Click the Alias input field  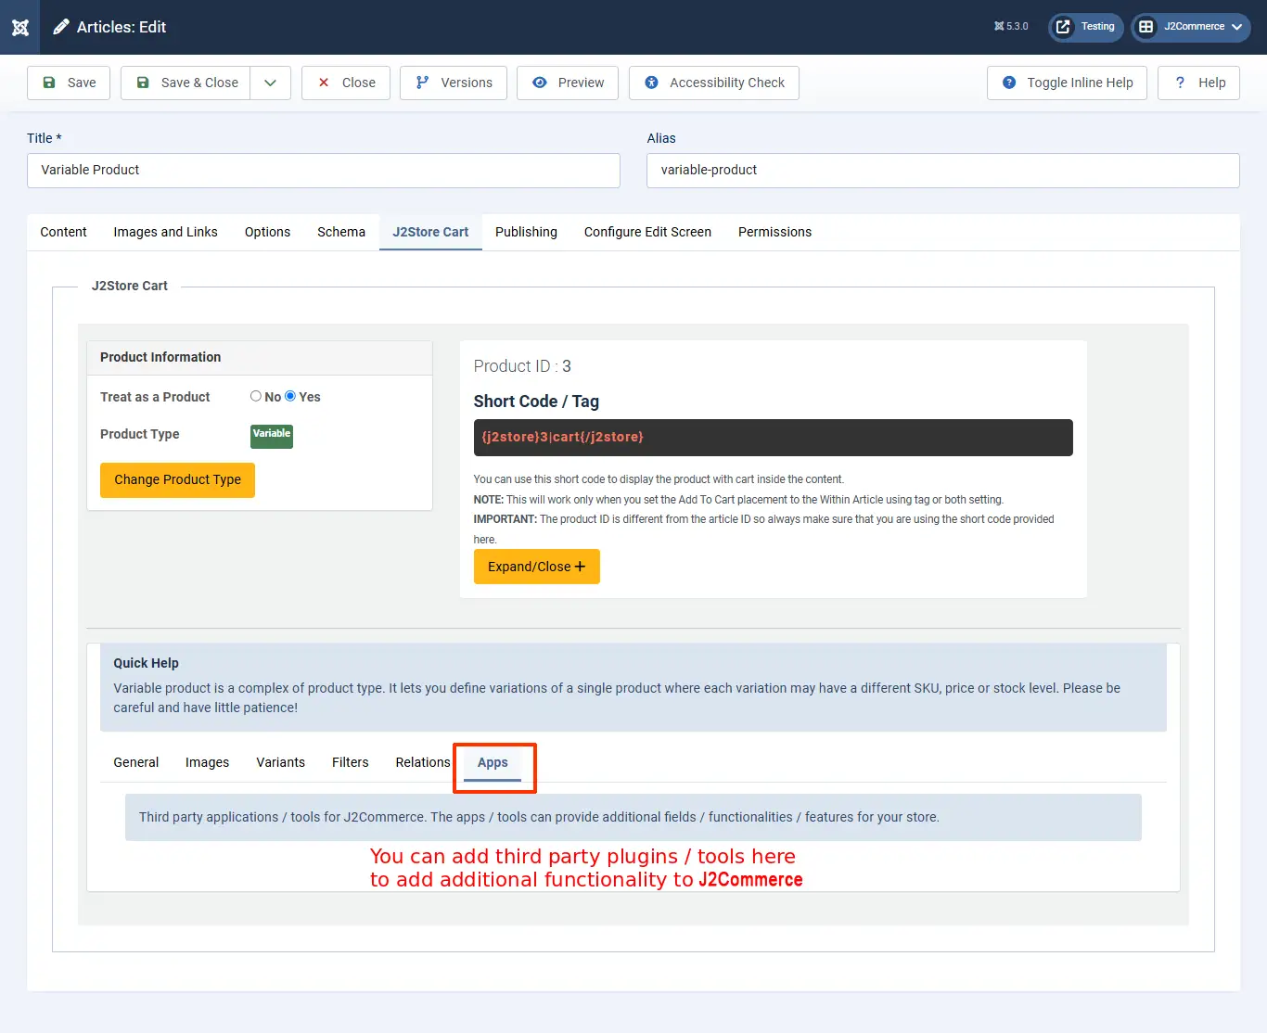click(943, 171)
